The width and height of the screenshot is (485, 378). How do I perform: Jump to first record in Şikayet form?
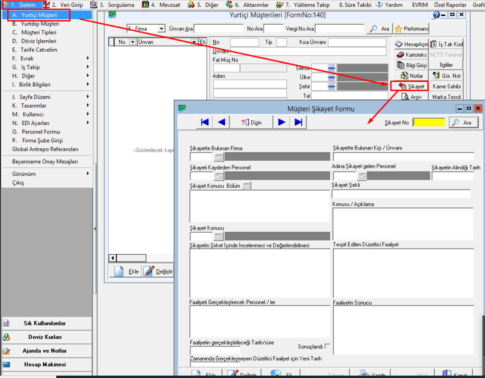click(205, 122)
